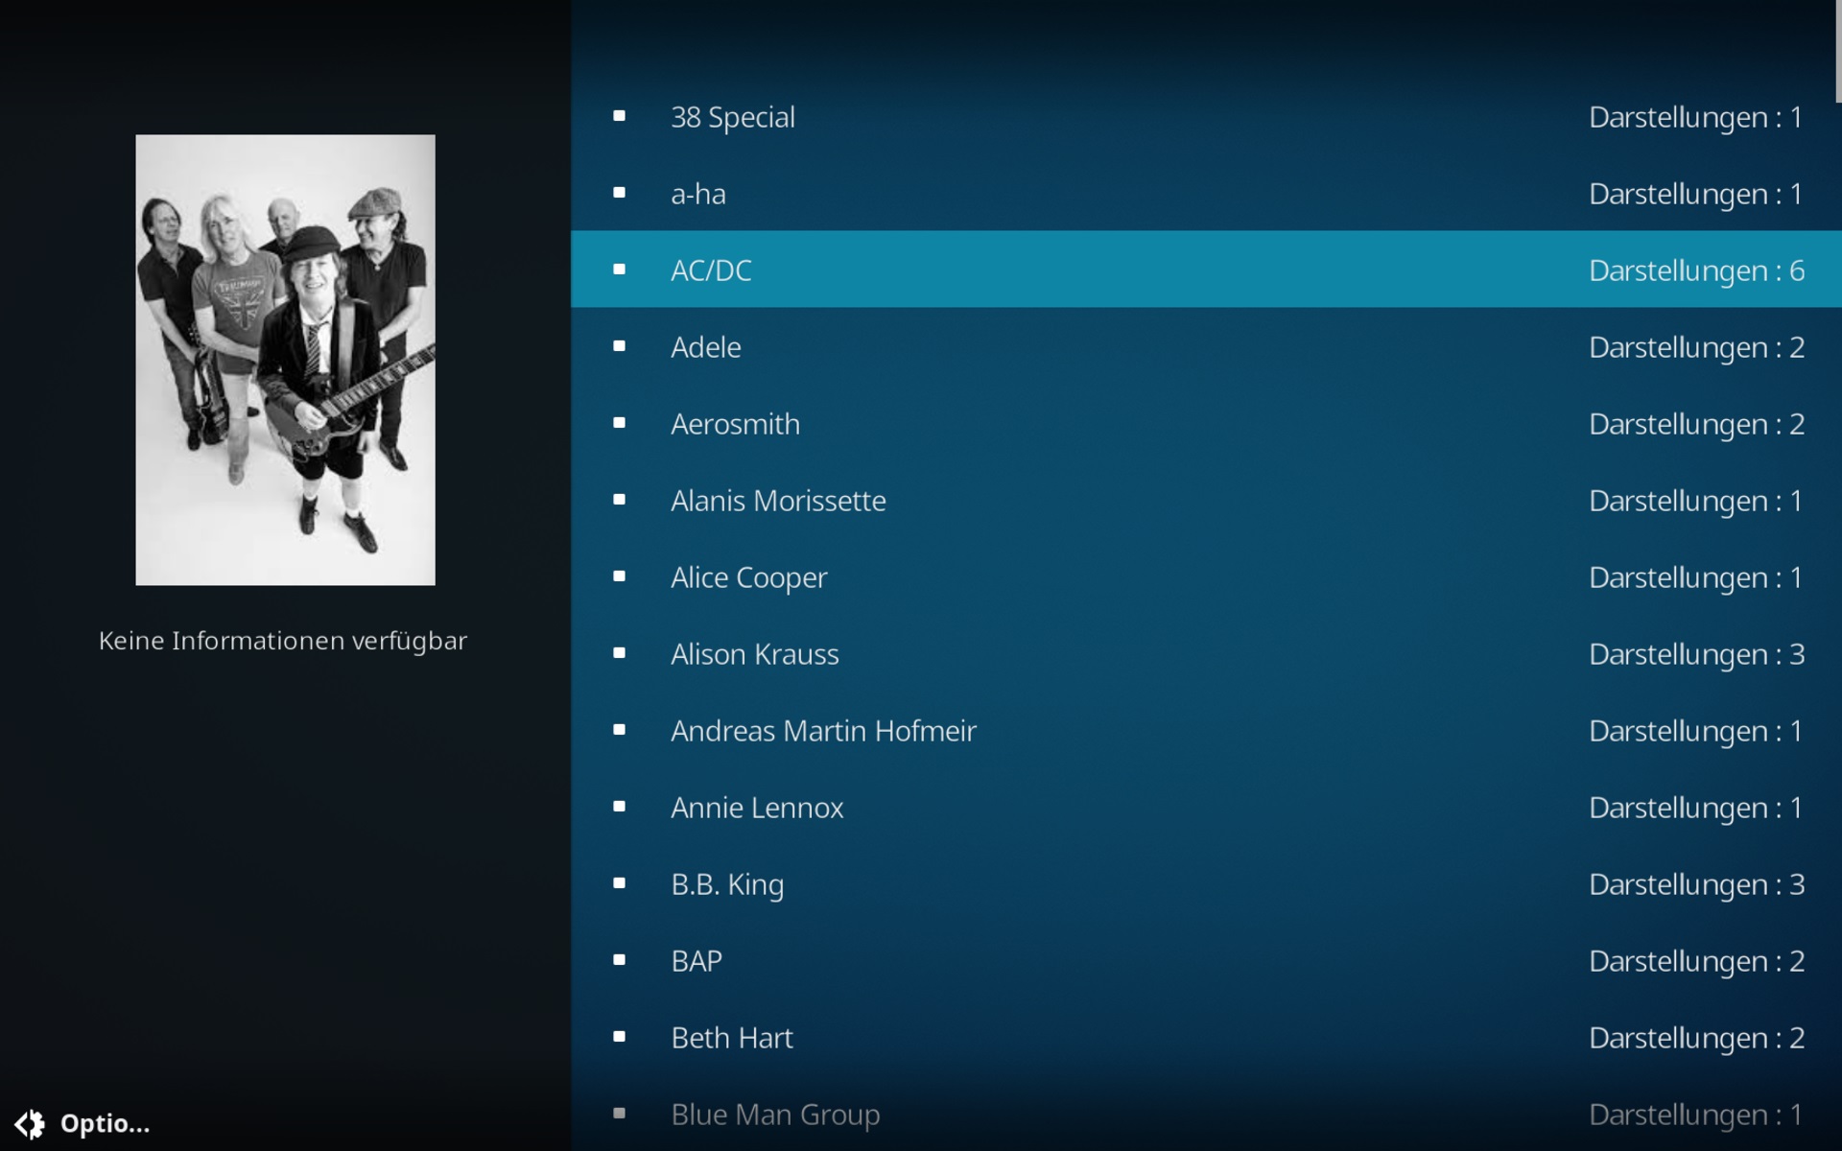Image resolution: width=1842 pixels, height=1151 pixels.
Task: Select the a-ha artist entry
Action: coord(1206,193)
